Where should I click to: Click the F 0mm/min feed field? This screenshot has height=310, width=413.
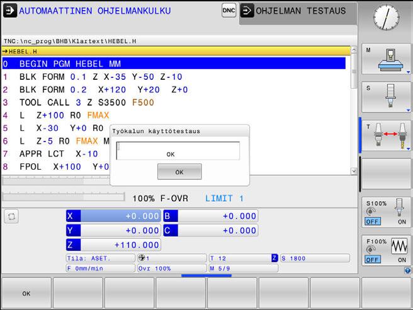[100, 268]
